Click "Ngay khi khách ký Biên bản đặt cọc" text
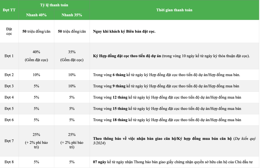 124,31
